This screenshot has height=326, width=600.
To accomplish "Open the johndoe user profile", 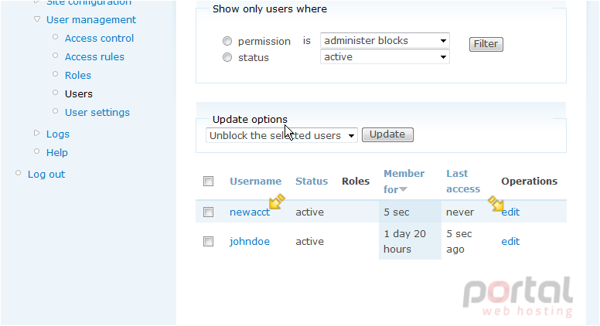I will point(250,242).
